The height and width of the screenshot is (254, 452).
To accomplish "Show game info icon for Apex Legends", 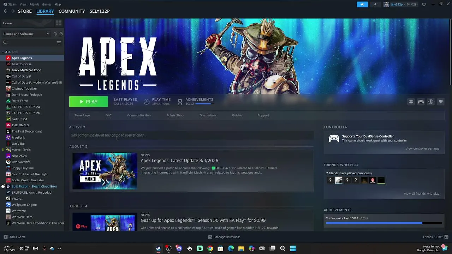I will pyautogui.click(x=431, y=102).
